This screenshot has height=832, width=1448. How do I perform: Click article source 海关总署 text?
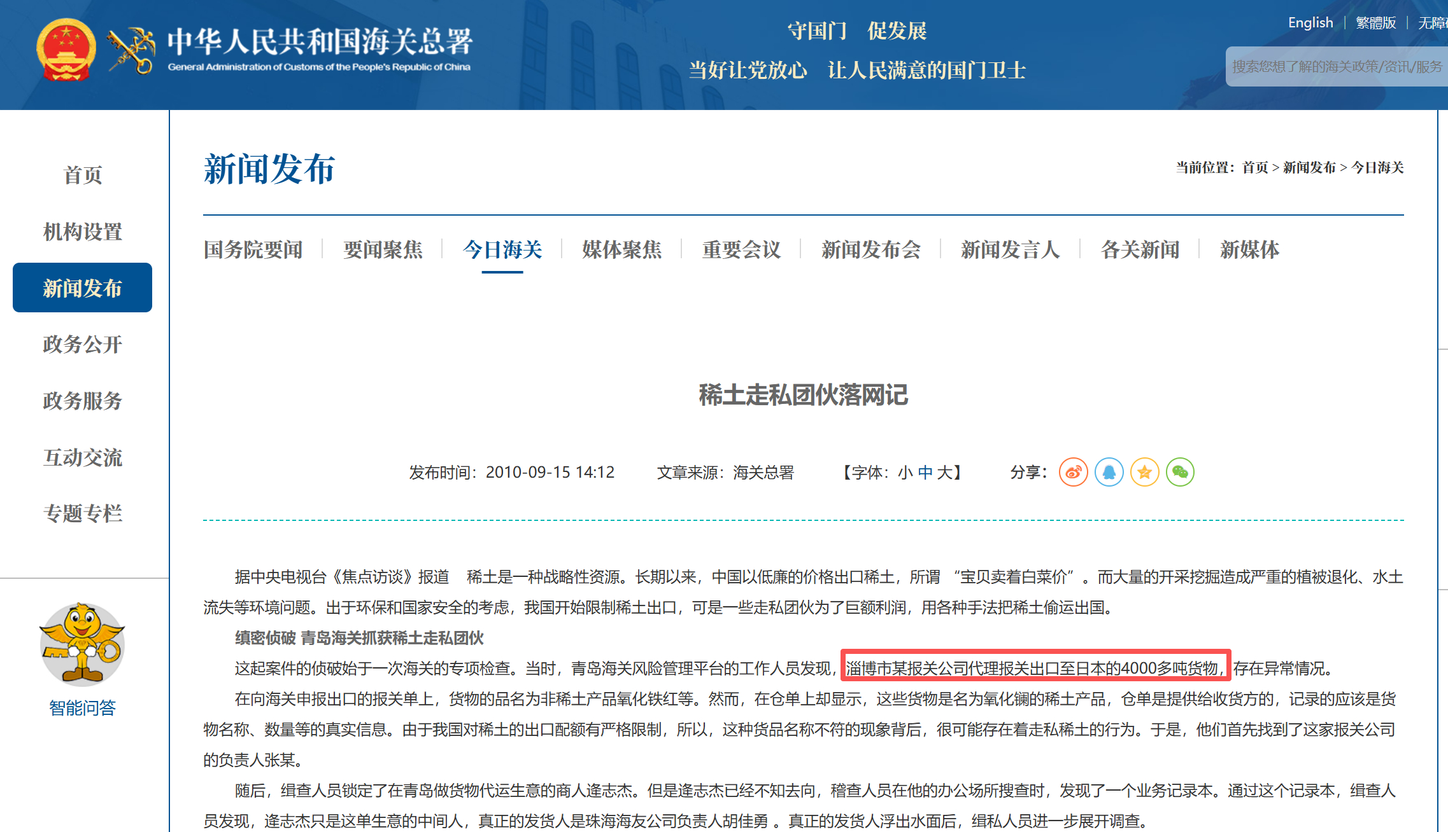763,473
